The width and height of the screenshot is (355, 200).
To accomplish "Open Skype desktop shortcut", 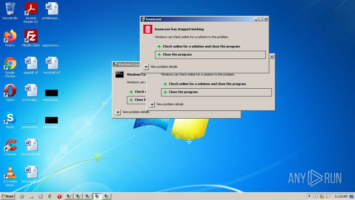I will click(10, 120).
